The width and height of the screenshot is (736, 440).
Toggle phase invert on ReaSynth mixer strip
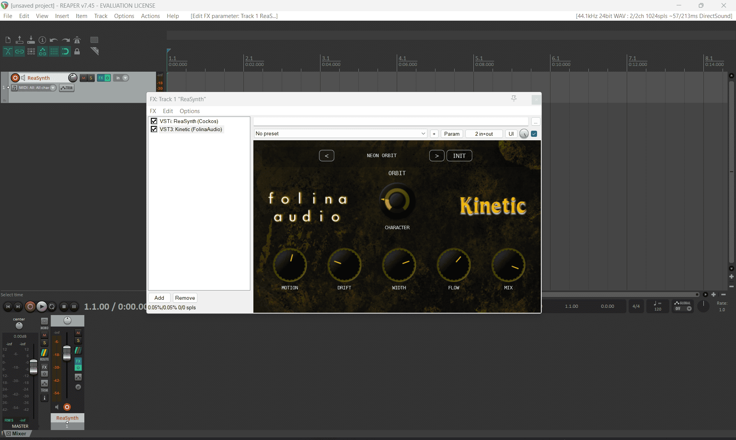tap(78, 387)
